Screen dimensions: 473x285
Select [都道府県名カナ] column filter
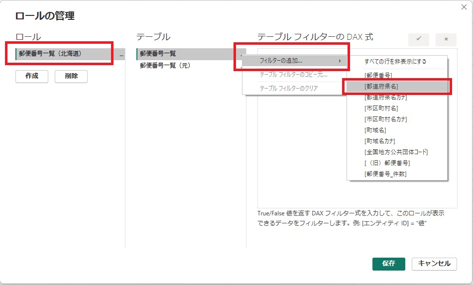coord(385,97)
